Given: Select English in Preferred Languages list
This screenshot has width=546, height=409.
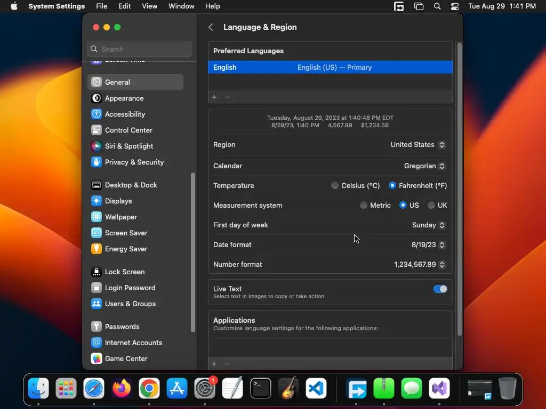Looking at the screenshot, I should pos(330,67).
